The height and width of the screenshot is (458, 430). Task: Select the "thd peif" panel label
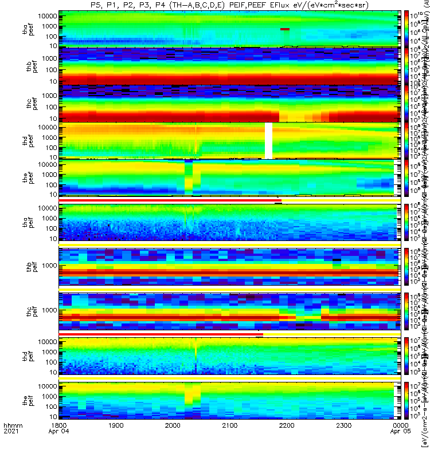28,356
